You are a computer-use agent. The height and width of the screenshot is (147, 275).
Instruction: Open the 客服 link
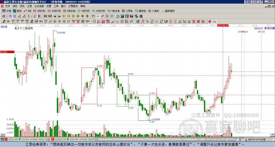click(248, 2)
